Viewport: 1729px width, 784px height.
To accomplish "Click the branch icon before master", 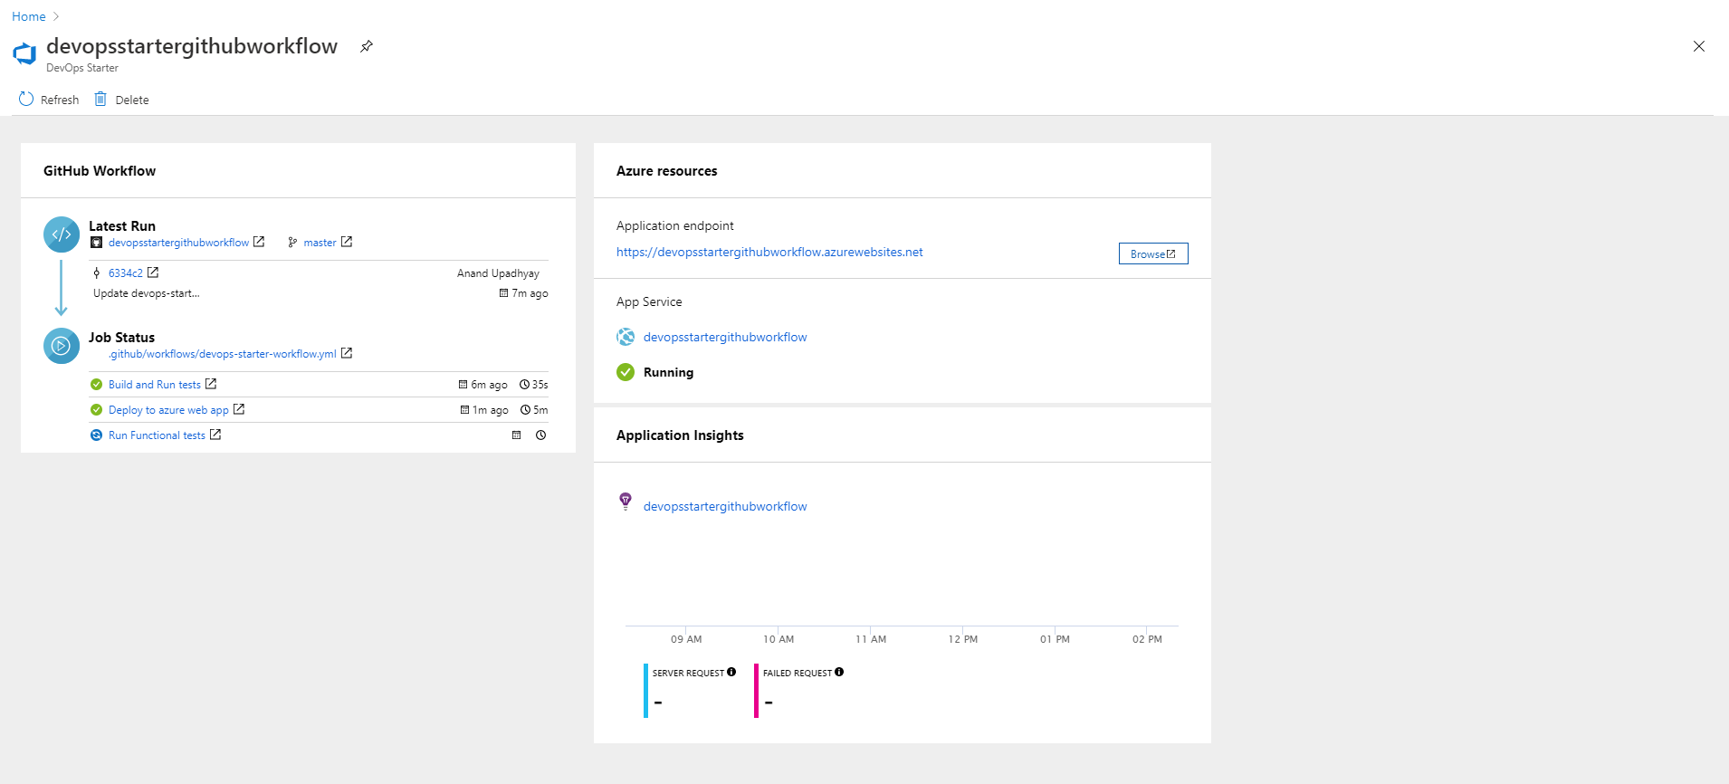I will point(292,243).
